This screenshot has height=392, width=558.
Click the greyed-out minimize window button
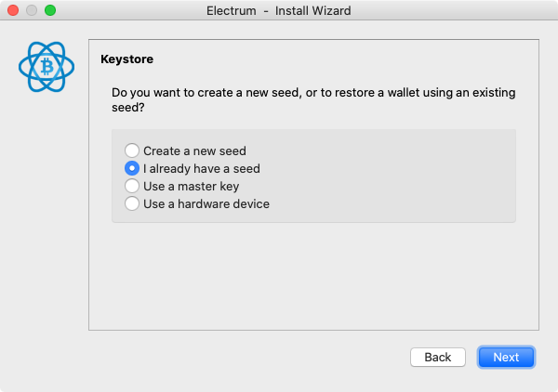click(x=32, y=10)
